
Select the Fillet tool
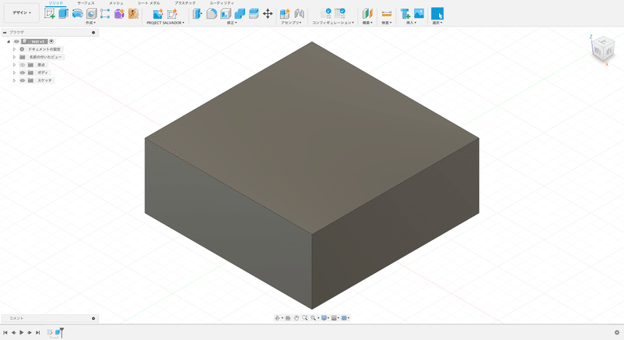coord(211,13)
